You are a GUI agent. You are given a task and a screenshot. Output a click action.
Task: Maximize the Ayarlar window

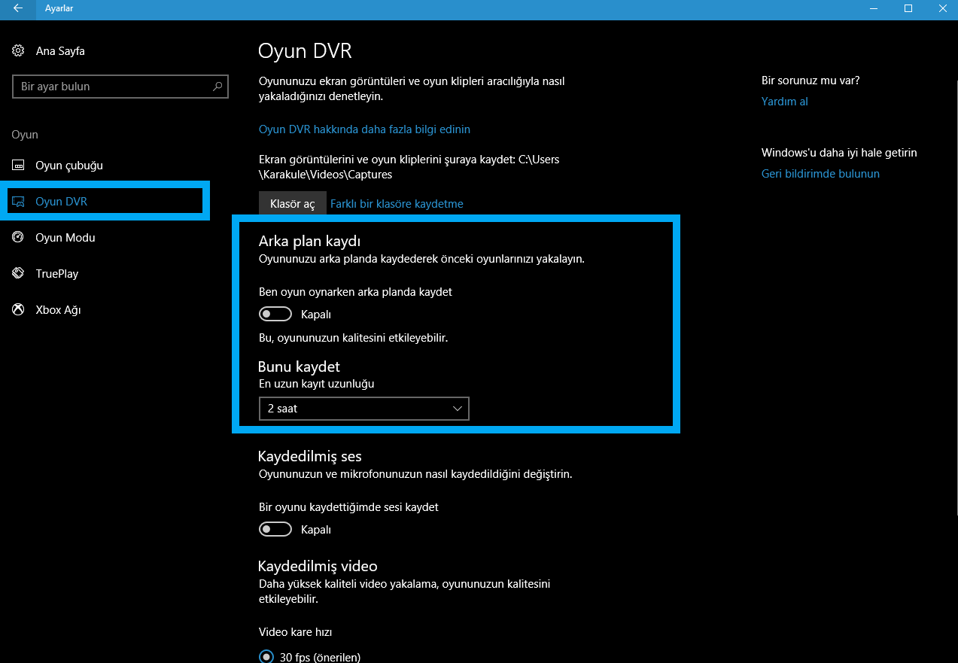[908, 9]
